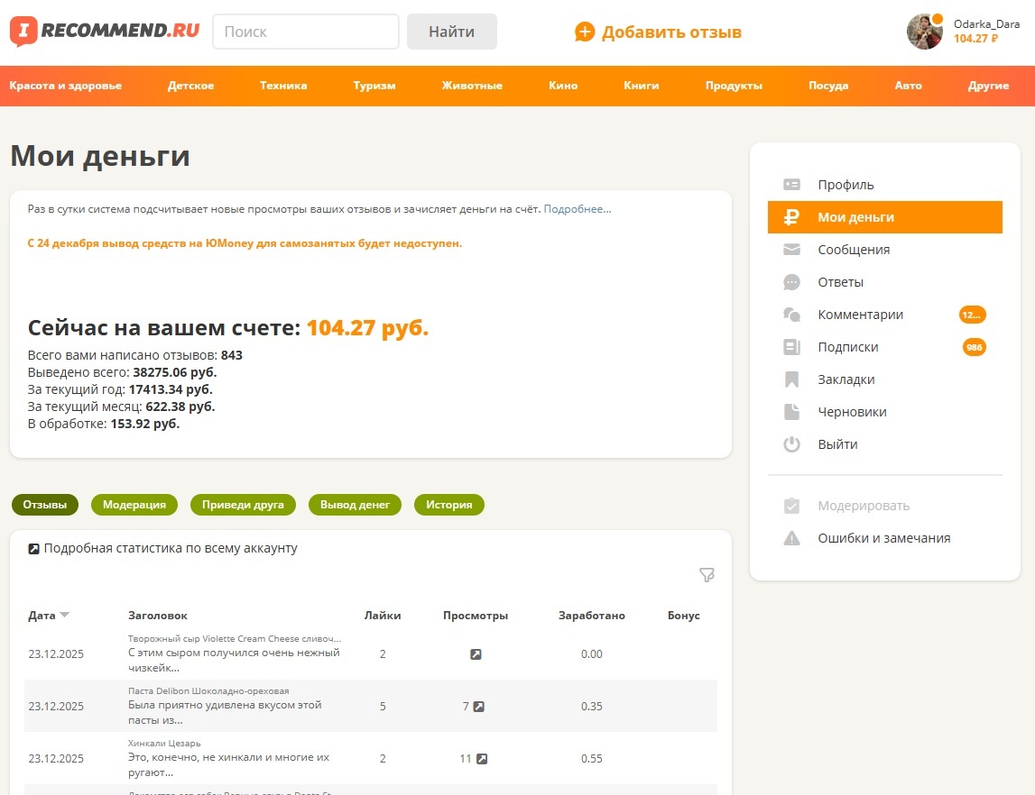This screenshot has height=795, width=1035.
Task: Open Черновики via the drafts icon
Action: [791, 412]
